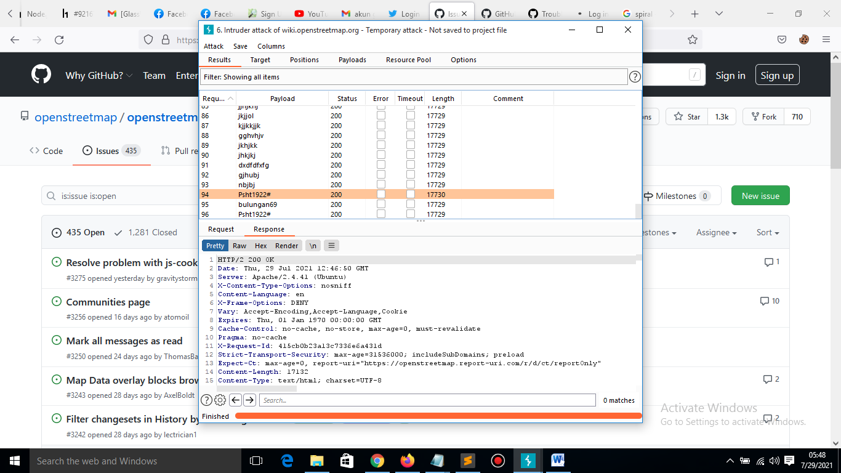Sort by Request column header arrow

[x=231, y=99]
